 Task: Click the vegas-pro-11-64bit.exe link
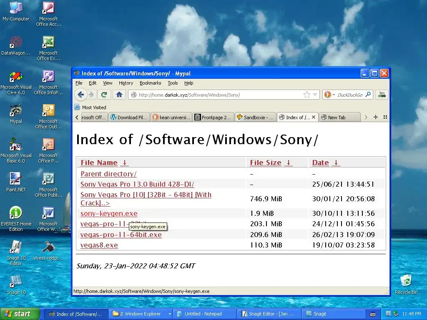[121, 235]
